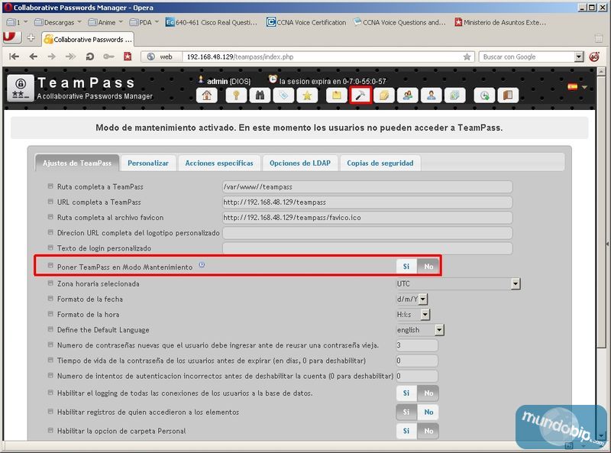Open the Copias de seguridad tab
The image size is (611, 453).
tap(380, 163)
